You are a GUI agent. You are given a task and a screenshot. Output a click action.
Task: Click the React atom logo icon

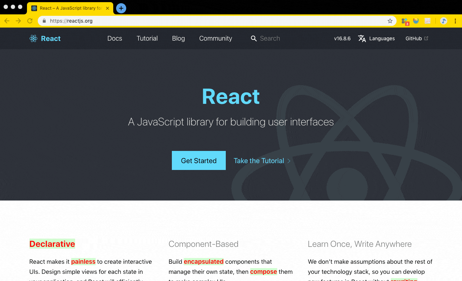(x=33, y=38)
